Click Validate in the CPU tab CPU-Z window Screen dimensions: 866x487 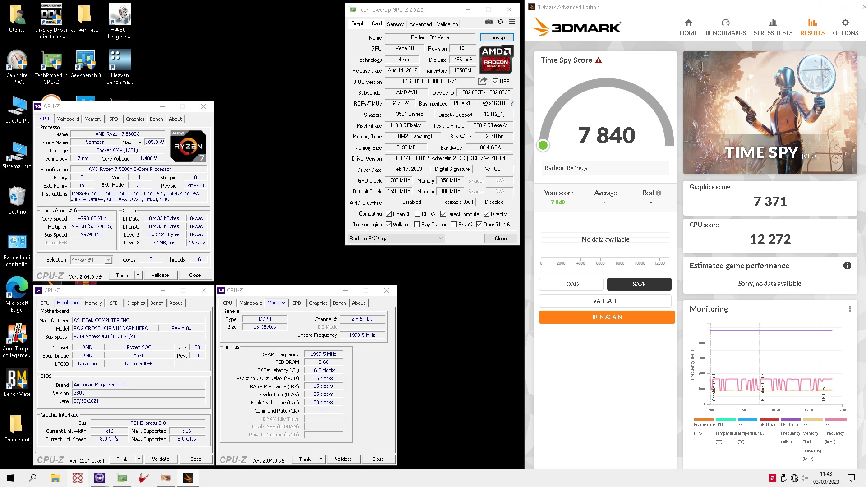[x=160, y=275]
